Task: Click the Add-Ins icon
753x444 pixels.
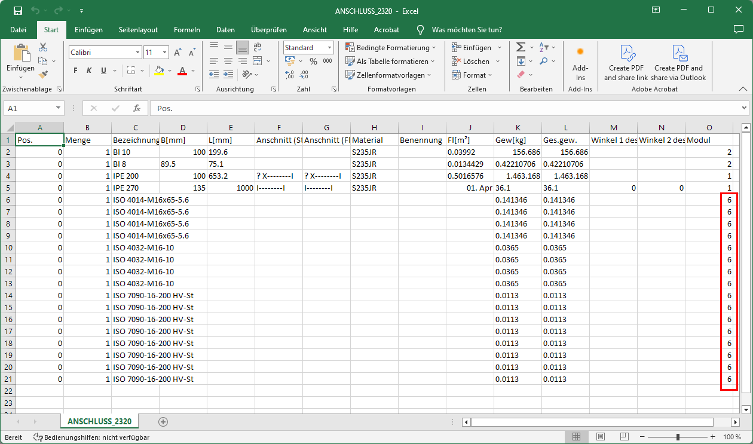Action: 580,62
